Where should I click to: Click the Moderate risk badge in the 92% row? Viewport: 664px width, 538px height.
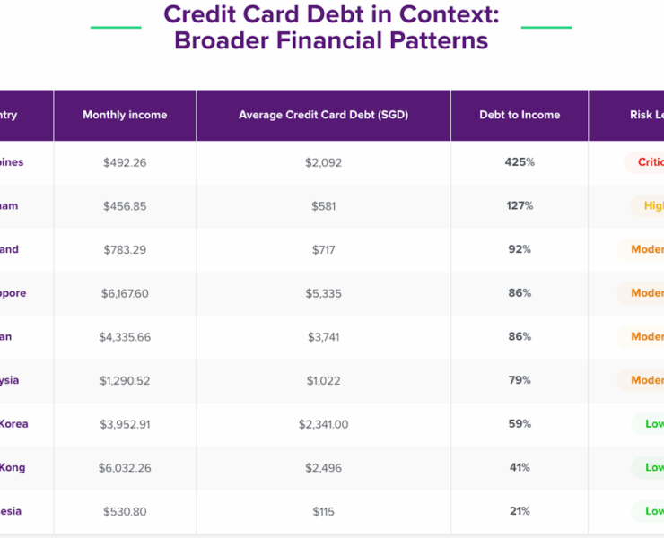pos(646,249)
